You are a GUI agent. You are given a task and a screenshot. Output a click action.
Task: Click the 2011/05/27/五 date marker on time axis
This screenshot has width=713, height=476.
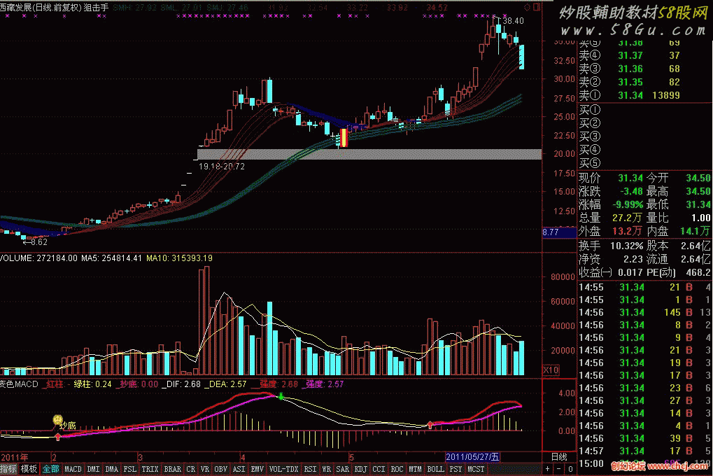pos(472,456)
